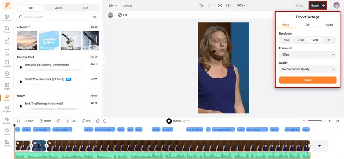Click the audio filter icon in search bar
The height and width of the screenshot is (159, 344).
pyautogui.click(x=95, y=17)
